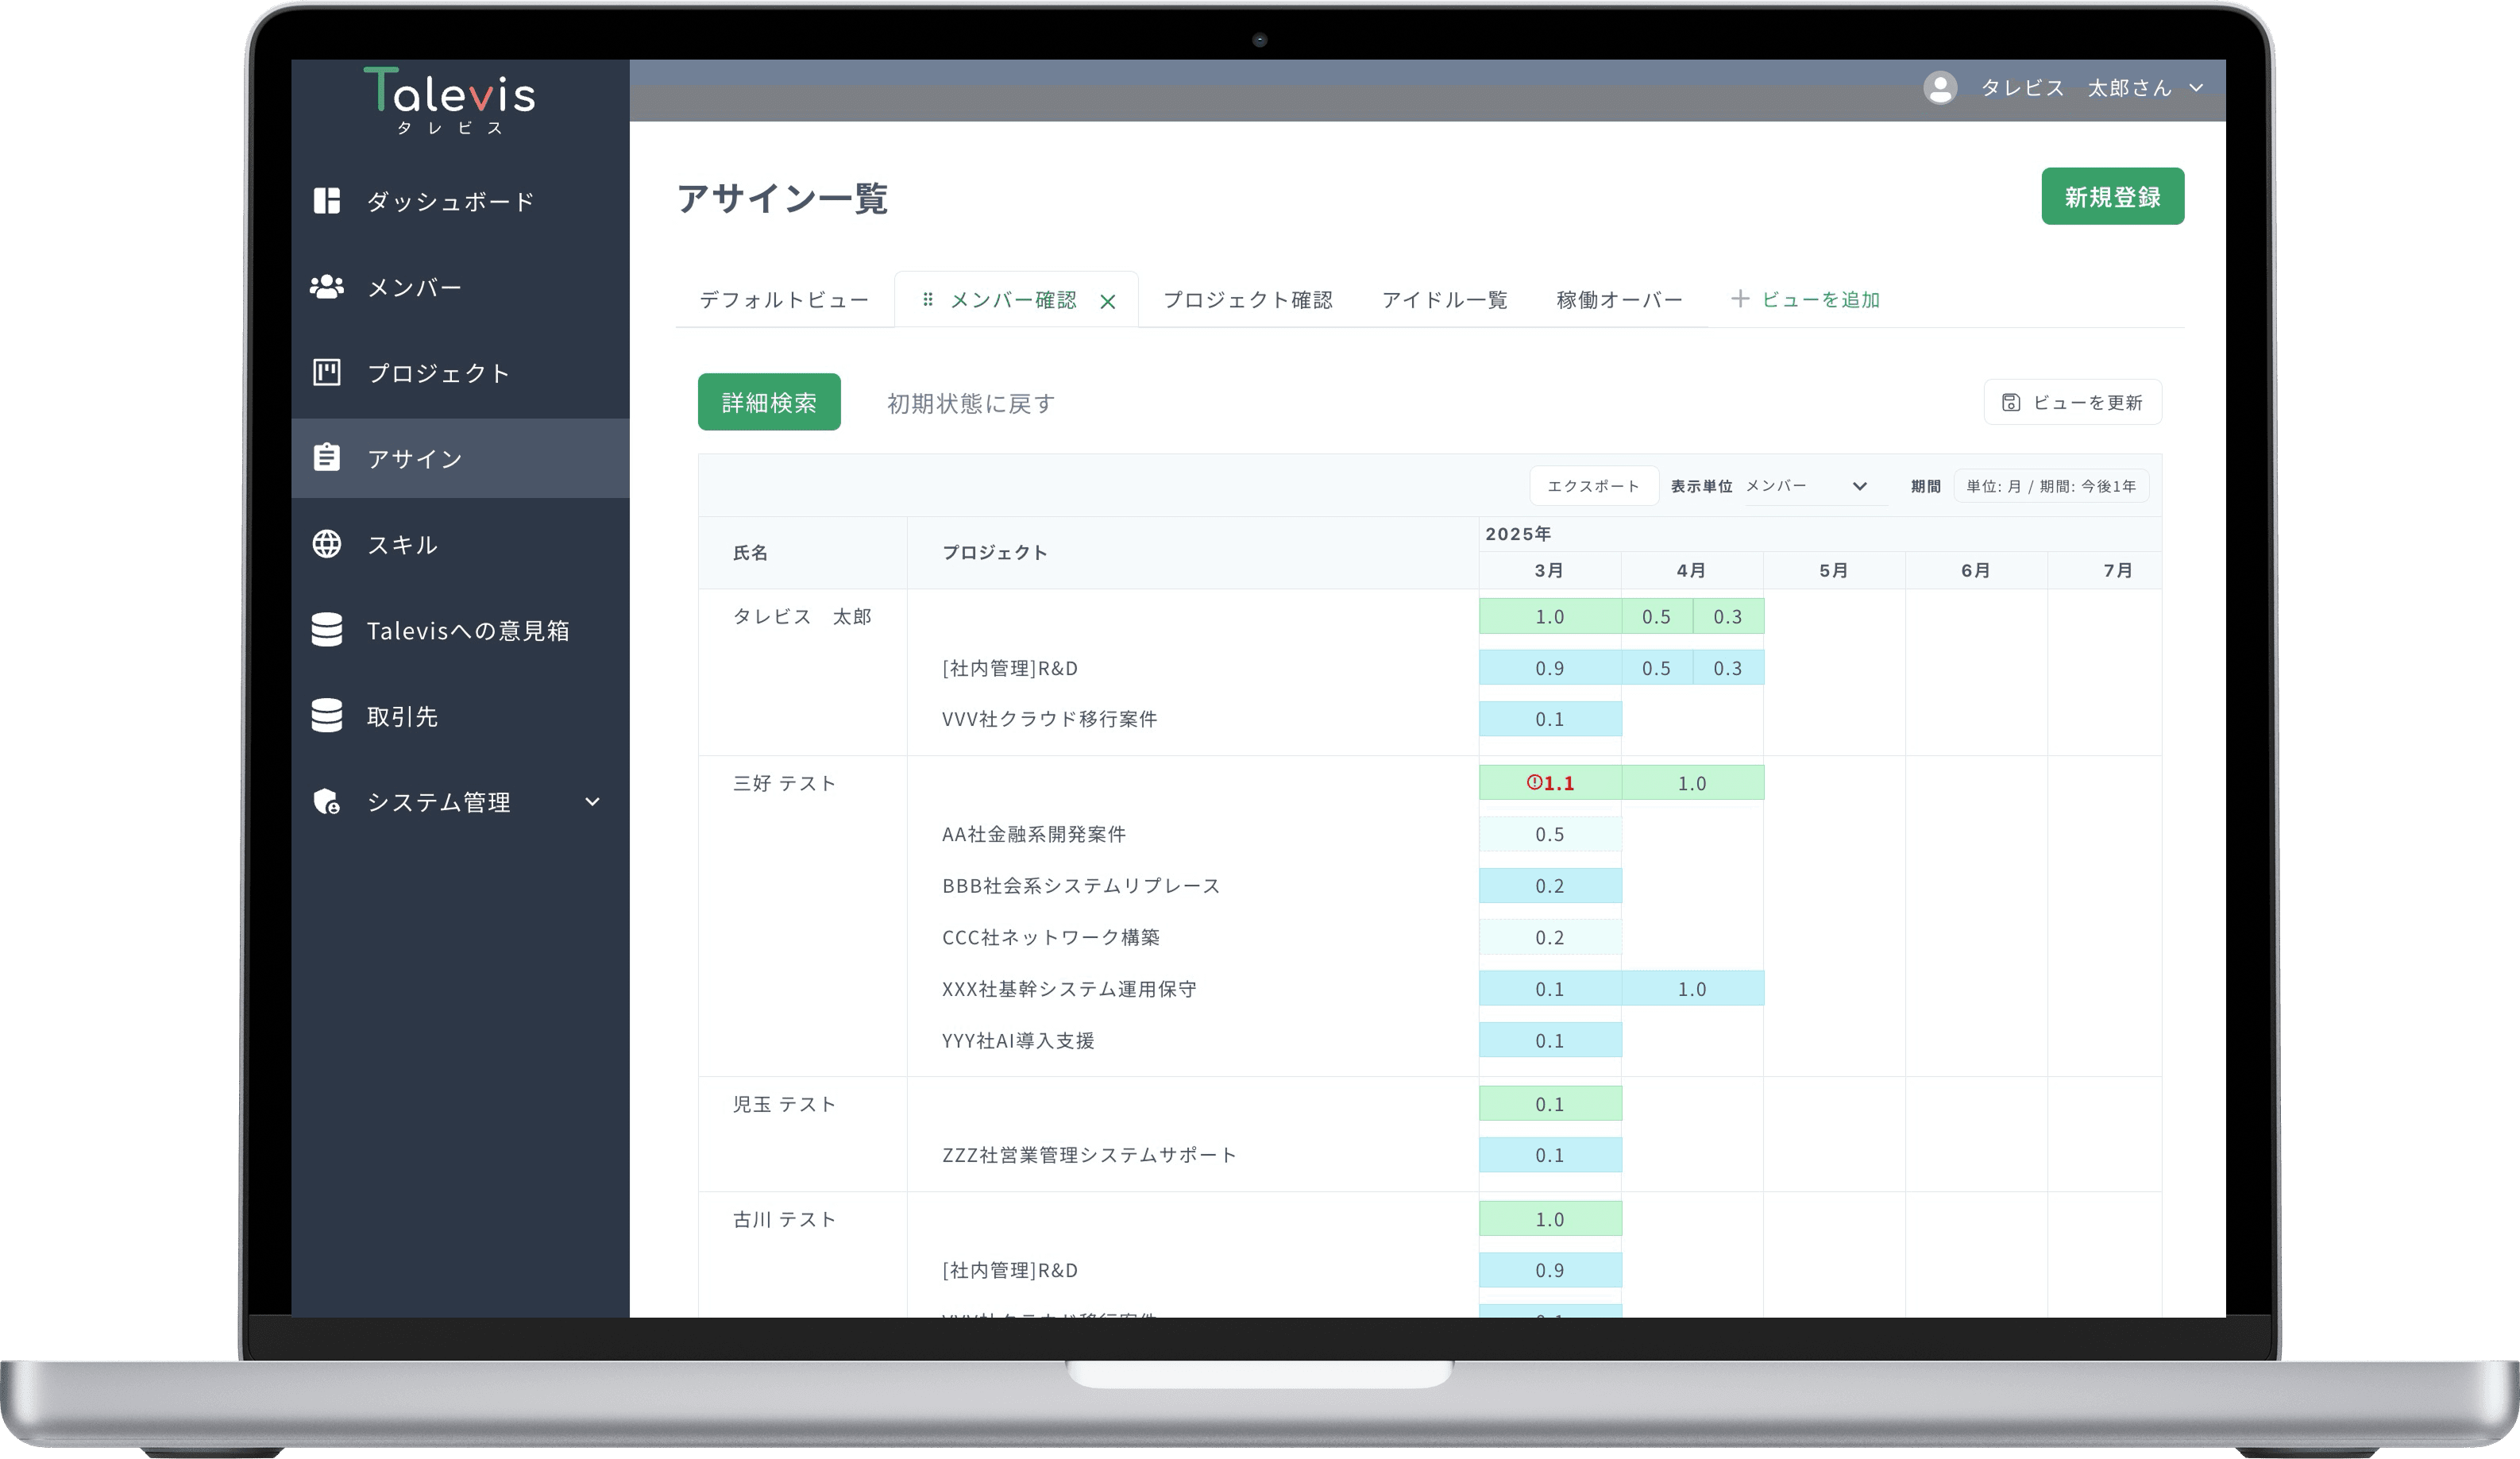
Task: Expand the システム管理 submenu chevron
Action: [x=592, y=802]
